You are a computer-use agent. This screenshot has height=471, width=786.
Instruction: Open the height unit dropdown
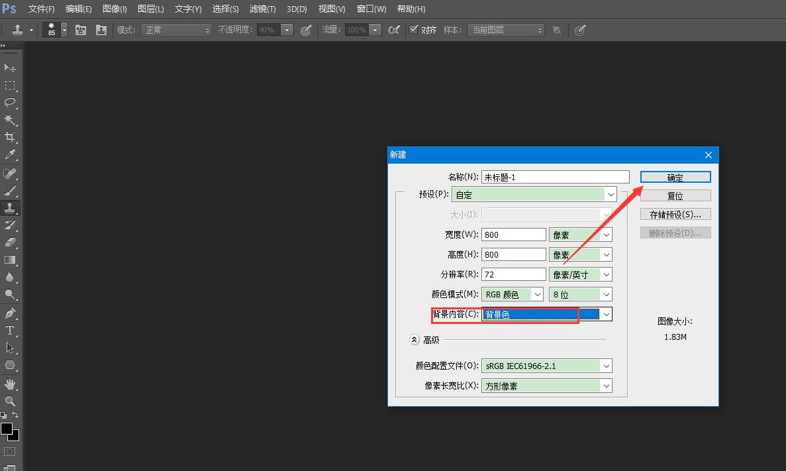click(x=581, y=255)
